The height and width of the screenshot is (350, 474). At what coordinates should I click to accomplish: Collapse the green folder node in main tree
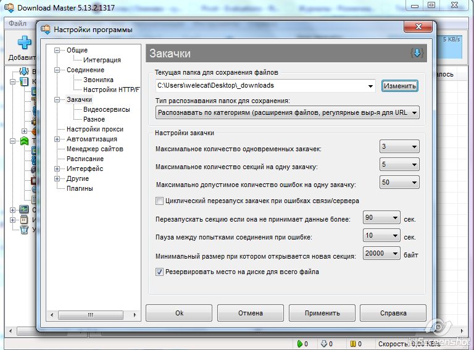click(x=12, y=141)
